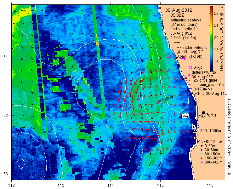Click the magenta 300-600m ANMN legend arrow

coord(202,162)
